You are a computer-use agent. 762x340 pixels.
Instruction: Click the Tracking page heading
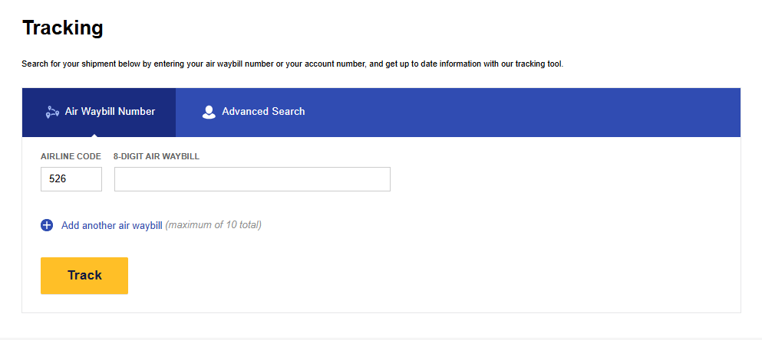click(62, 28)
